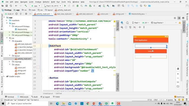
Task: Click the clear constraints icon
Action: (x=135, y=27)
